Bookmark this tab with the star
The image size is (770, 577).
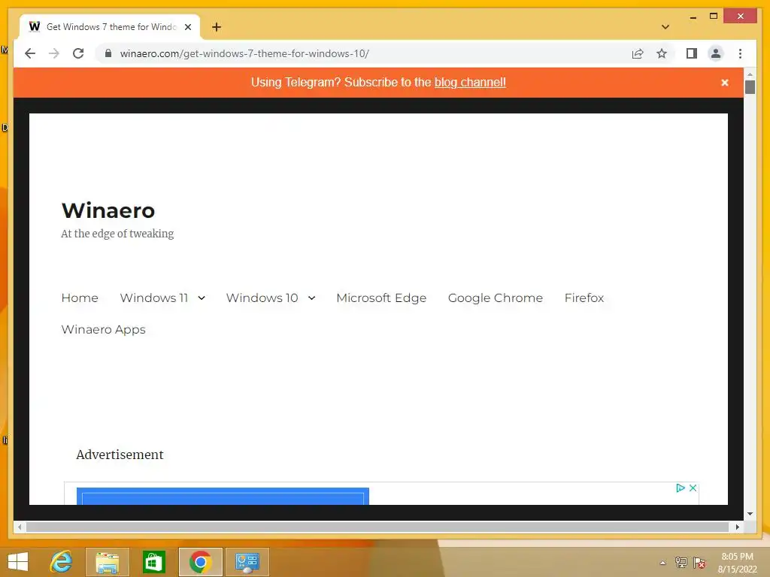[662, 53]
